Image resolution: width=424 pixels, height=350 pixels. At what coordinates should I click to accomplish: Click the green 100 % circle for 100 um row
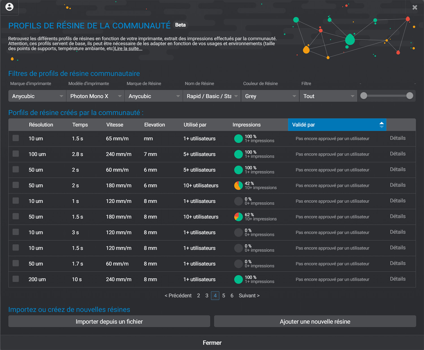click(x=239, y=154)
